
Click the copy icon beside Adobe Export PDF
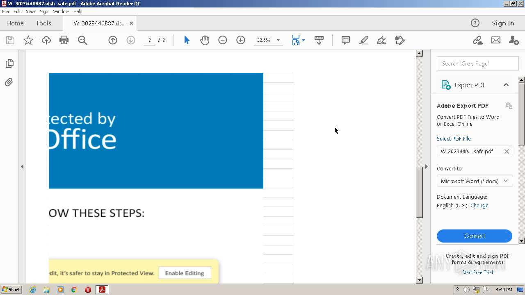pyautogui.click(x=509, y=106)
